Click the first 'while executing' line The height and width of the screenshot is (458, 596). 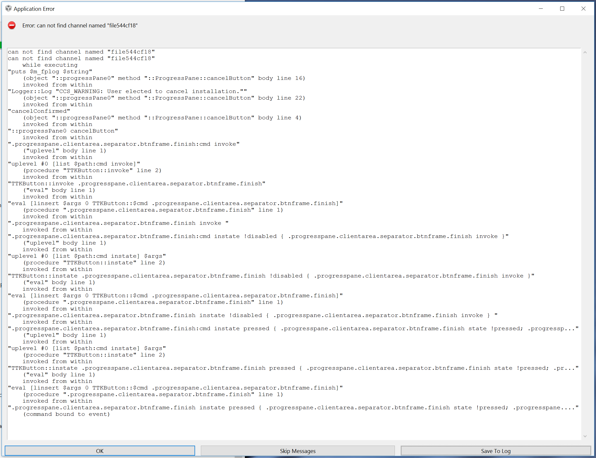click(50, 65)
